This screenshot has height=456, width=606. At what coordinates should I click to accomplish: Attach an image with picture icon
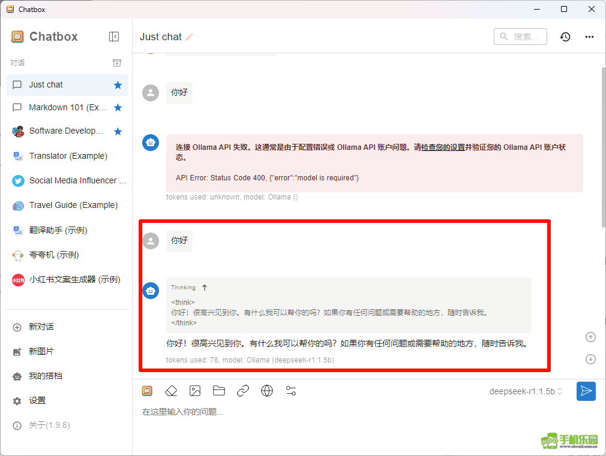(x=195, y=391)
